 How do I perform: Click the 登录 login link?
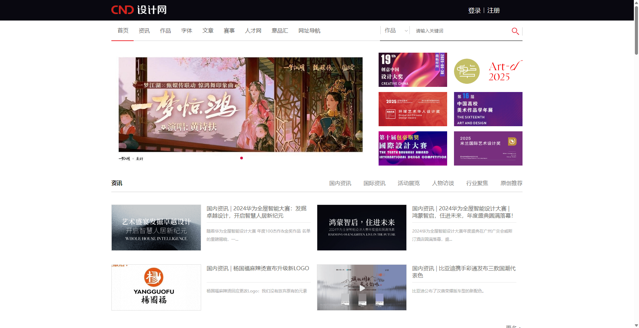pyautogui.click(x=474, y=11)
